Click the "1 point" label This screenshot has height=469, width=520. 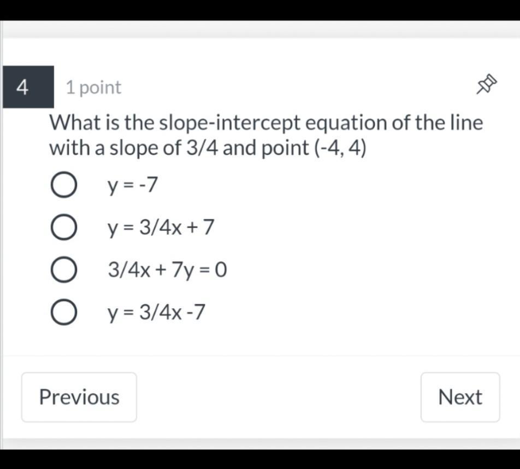(93, 87)
